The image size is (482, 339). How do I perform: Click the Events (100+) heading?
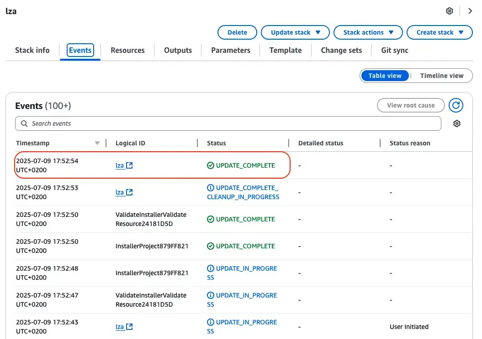pos(43,106)
